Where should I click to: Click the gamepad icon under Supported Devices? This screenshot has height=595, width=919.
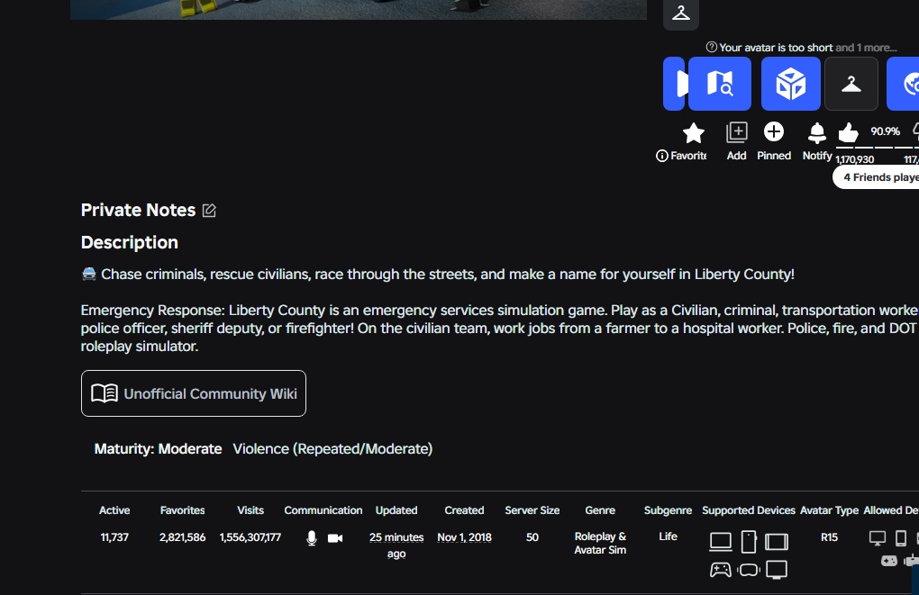(x=720, y=569)
